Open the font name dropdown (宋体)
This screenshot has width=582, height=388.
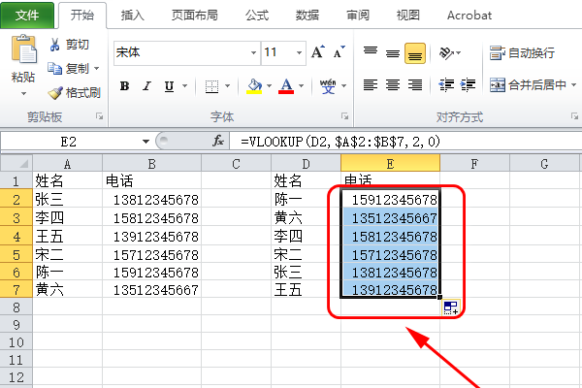tap(250, 52)
